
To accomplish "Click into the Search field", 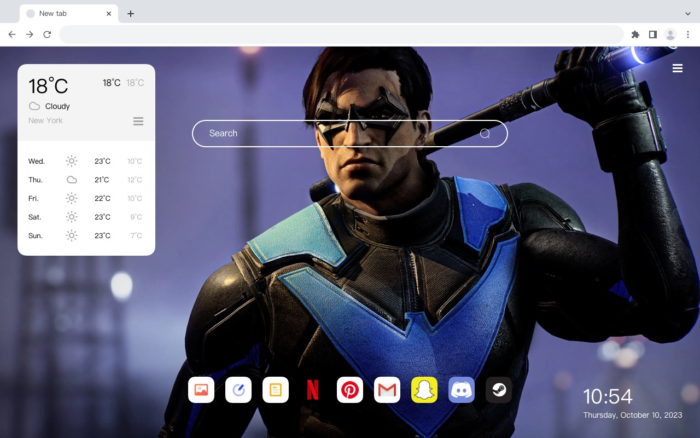I will tap(350, 134).
